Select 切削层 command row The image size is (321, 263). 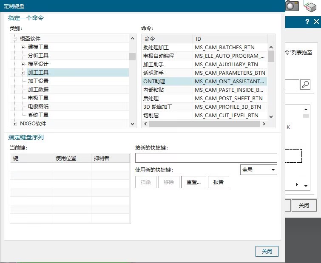tap(205, 115)
